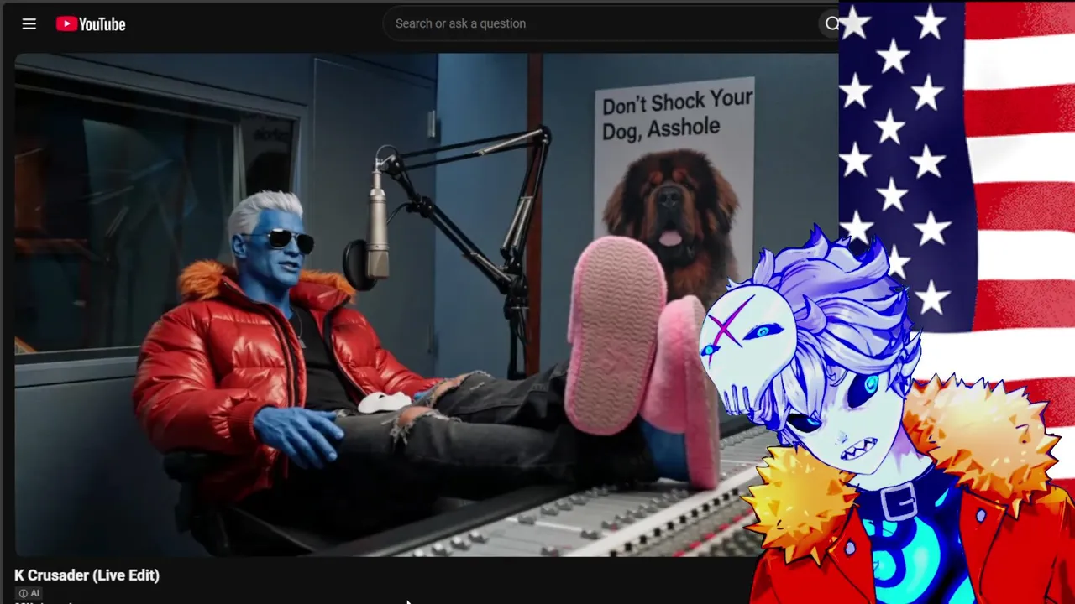Select the title 'K Crusader (Live Edit)'
Viewport: 1075px width, 604px height.
click(x=87, y=575)
